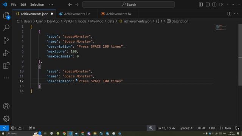Select data in the breadcrumb path
This screenshot has height=136, width=242.
pyautogui.click(x=111, y=21)
